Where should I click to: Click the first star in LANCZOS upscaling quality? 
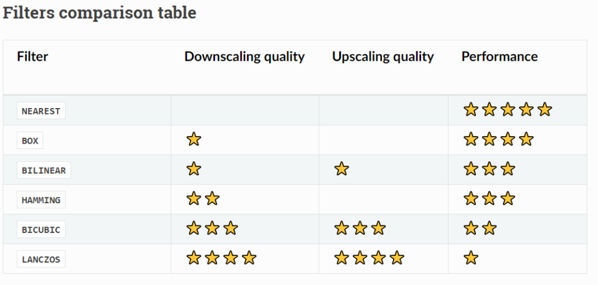342,258
